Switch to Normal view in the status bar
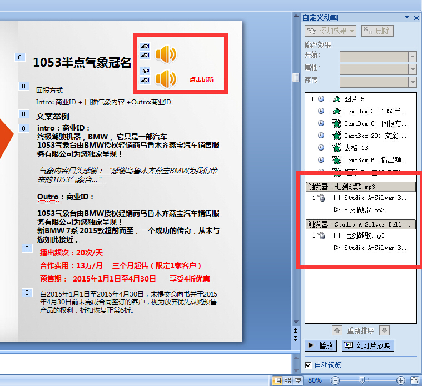This screenshot has height=386, width=422. tap(277, 380)
